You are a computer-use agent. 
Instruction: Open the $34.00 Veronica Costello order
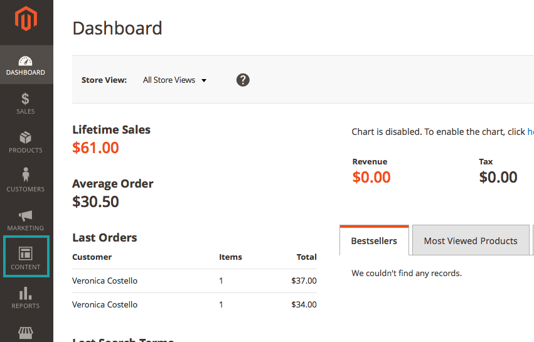[304, 304]
